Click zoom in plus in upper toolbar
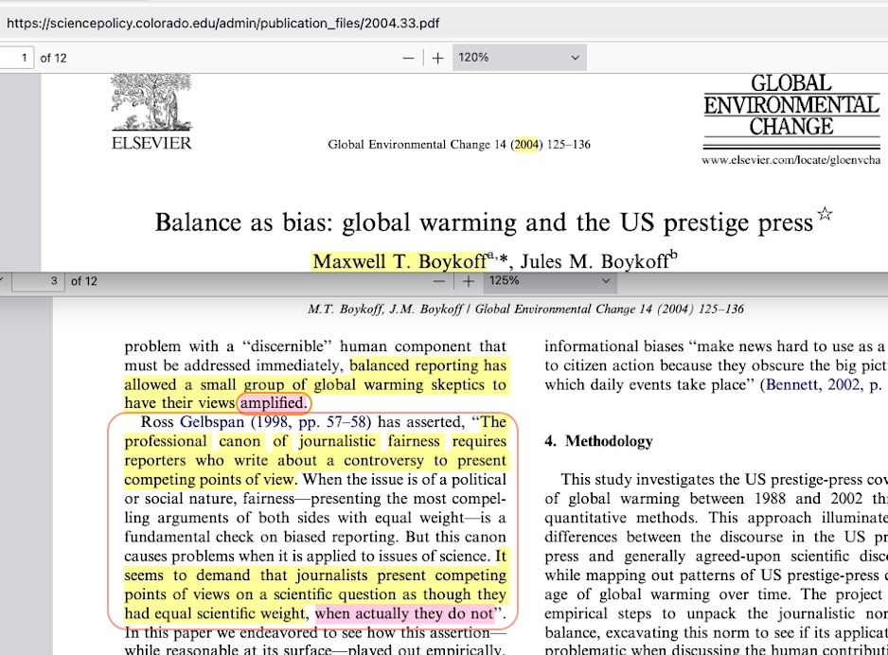The height and width of the screenshot is (655, 888). [x=437, y=58]
